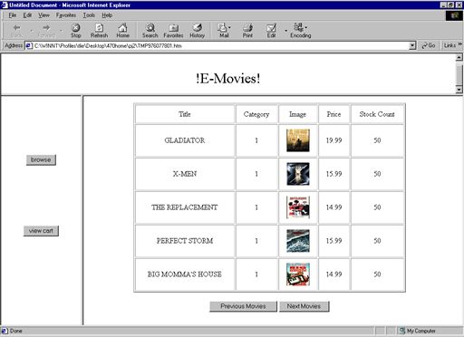The height and width of the screenshot is (337, 464).
Task: Click the header frame scrollbar down arrow
Action: click(x=459, y=90)
